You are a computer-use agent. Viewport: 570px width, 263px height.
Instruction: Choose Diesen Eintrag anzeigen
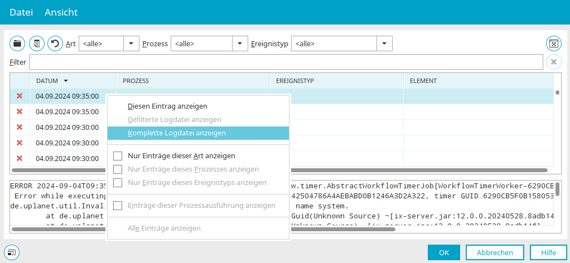(x=198, y=106)
